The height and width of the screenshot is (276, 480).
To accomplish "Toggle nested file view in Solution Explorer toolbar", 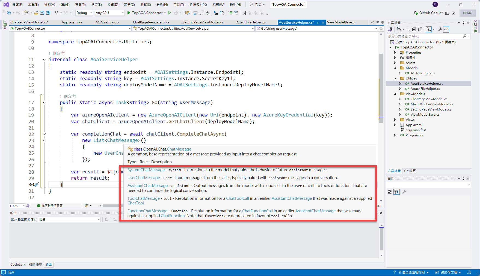I will [429, 29].
